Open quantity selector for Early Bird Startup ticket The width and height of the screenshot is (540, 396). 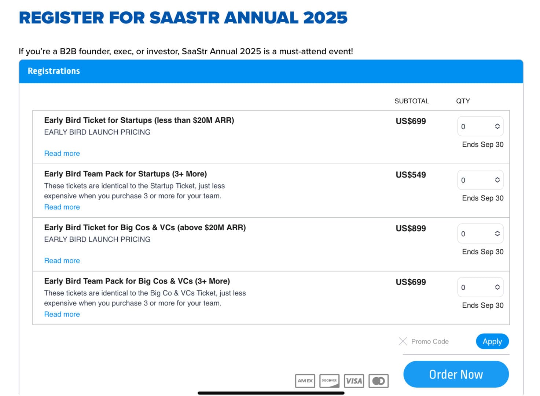coord(480,126)
